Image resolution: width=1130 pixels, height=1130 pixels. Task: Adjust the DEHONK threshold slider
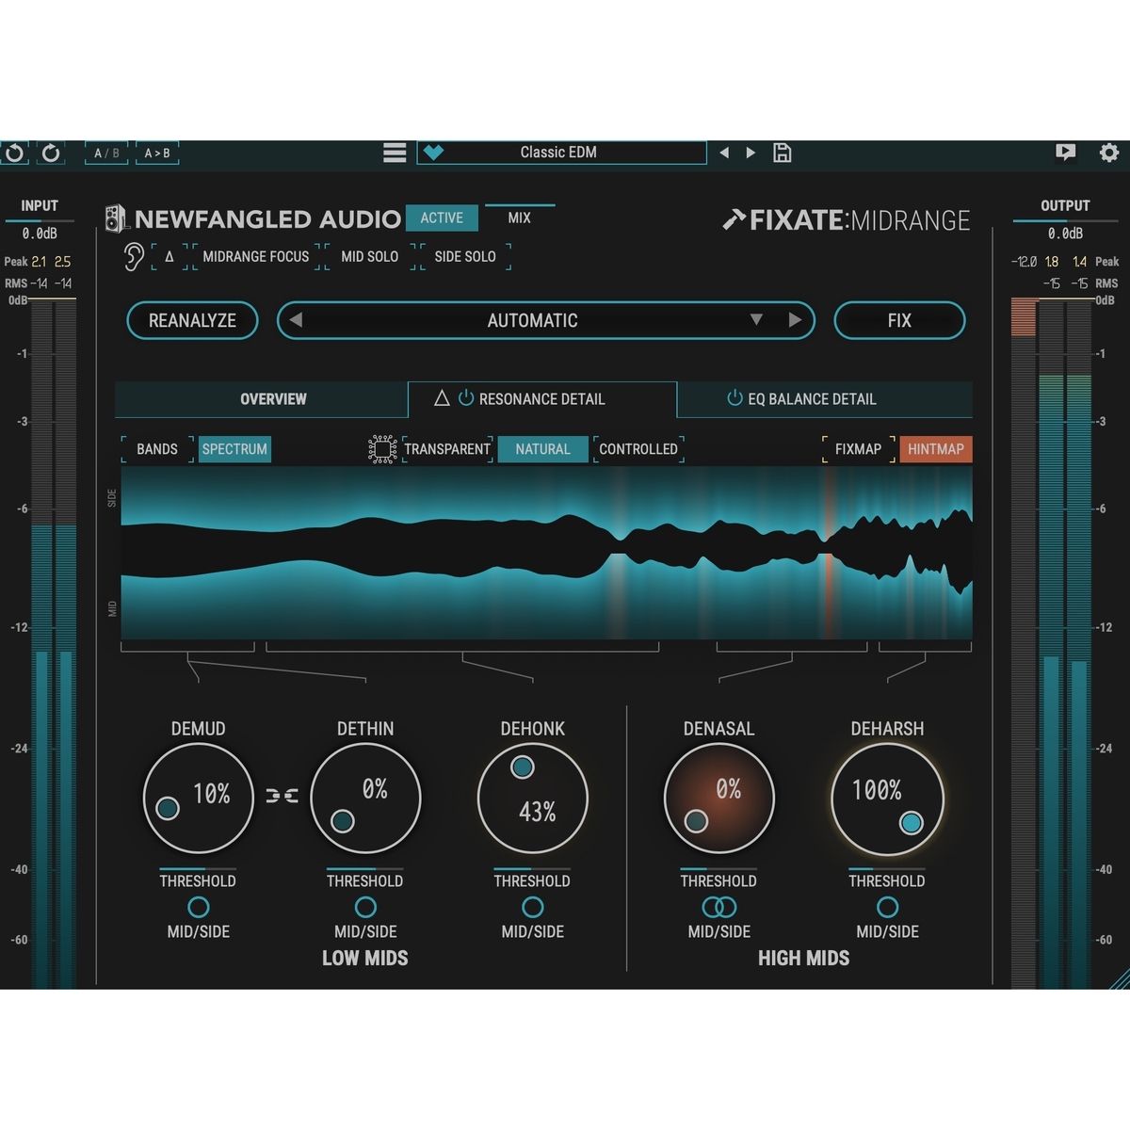coord(532,869)
